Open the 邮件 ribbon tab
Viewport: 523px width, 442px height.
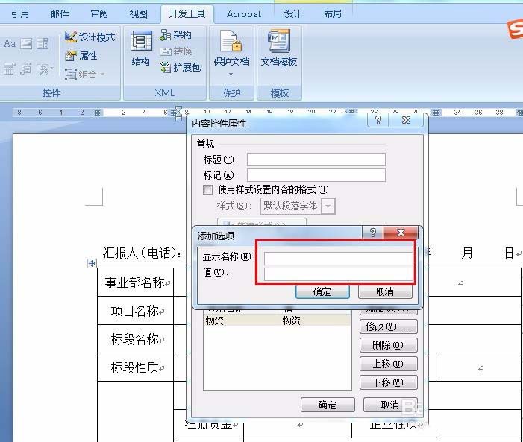(60, 13)
